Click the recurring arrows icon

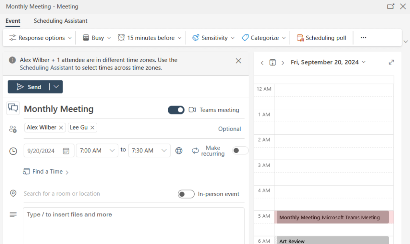[x=195, y=151]
